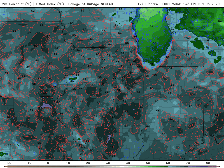Click the '40' color scale label
This screenshot has width=224, height=168.
point(128,163)
